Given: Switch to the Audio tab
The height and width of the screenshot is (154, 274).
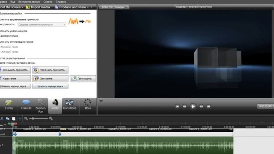Looking at the screenshot, I should pos(55,106).
